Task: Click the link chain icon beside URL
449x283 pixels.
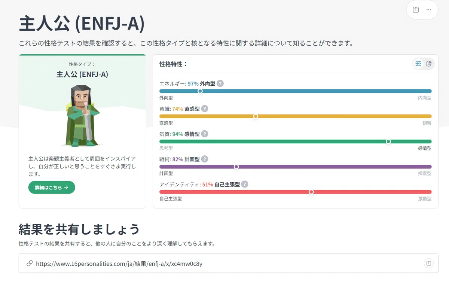Action: [x=29, y=264]
